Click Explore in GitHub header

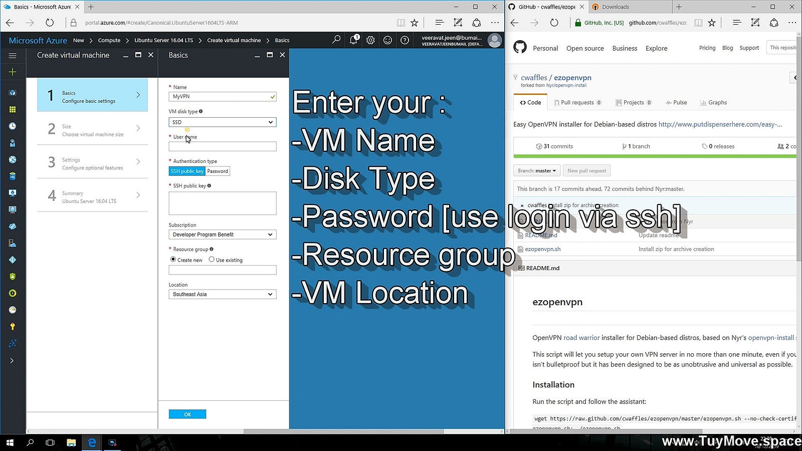(656, 48)
